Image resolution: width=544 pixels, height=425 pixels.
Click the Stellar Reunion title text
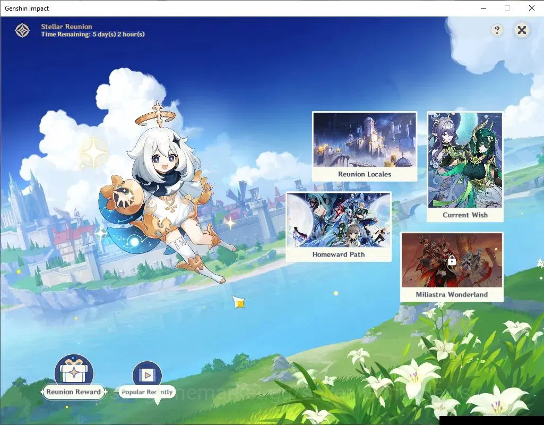tap(66, 27)
